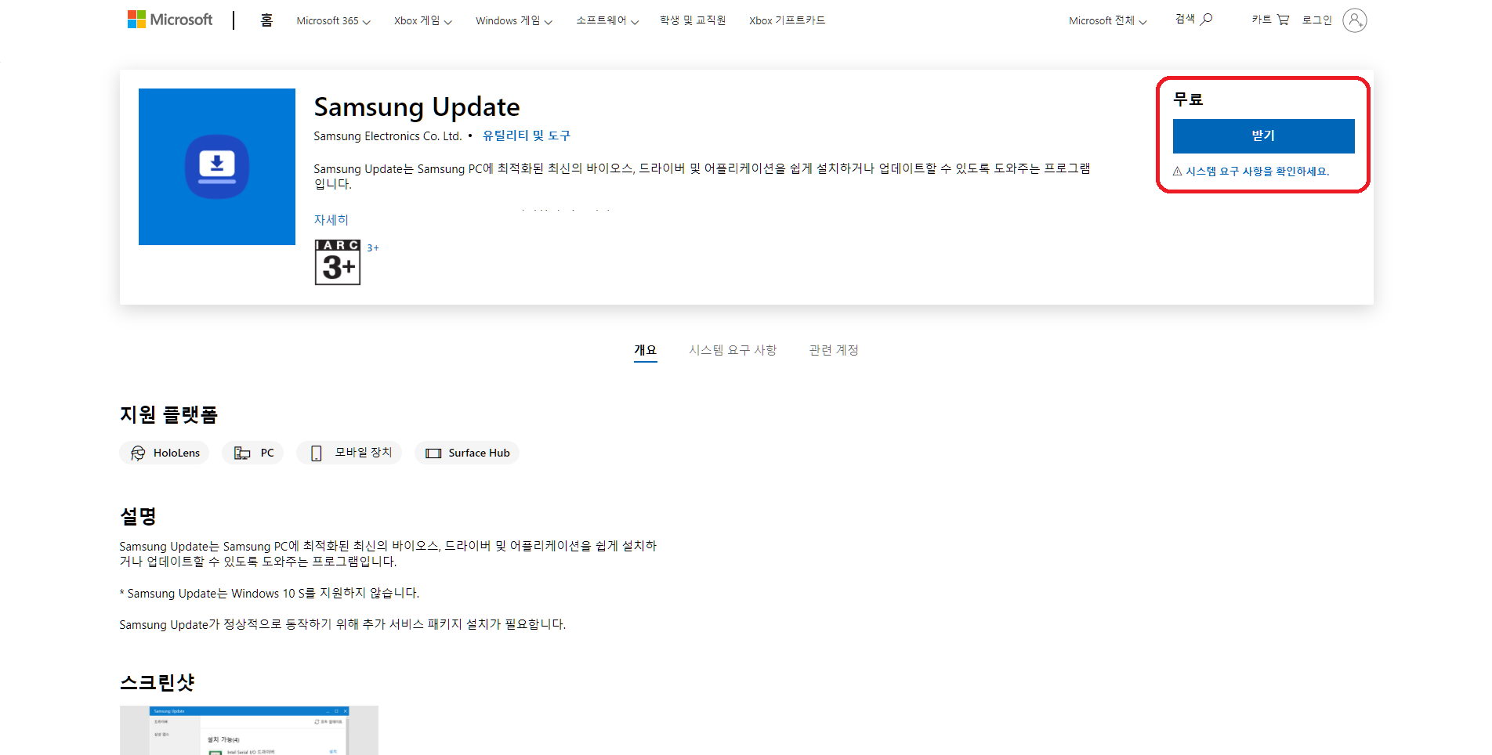Click the Samsung Update title text
Viewport: 1492px width, 755px height.
pyautogui.click(x=417, y=107)
